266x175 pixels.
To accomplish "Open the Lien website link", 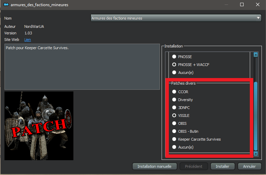I will coord(27,40).
